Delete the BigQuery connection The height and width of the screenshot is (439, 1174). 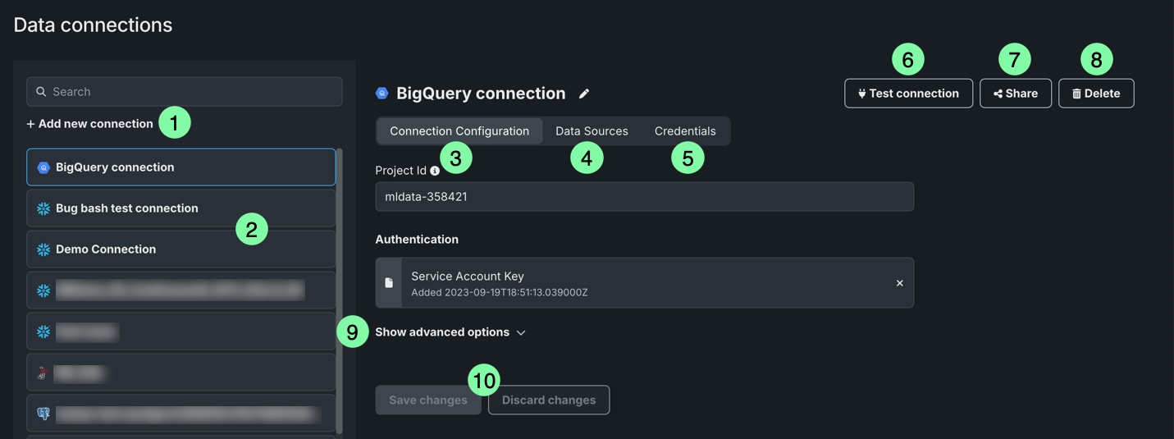pos(1096,94)
